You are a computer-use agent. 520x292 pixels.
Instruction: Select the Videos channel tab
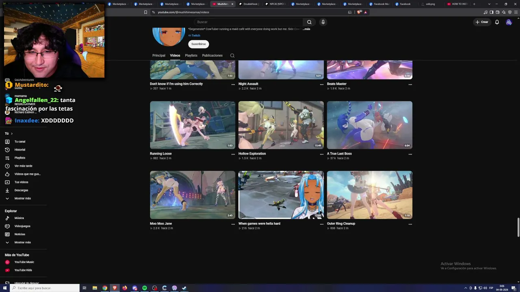[175, 56]
